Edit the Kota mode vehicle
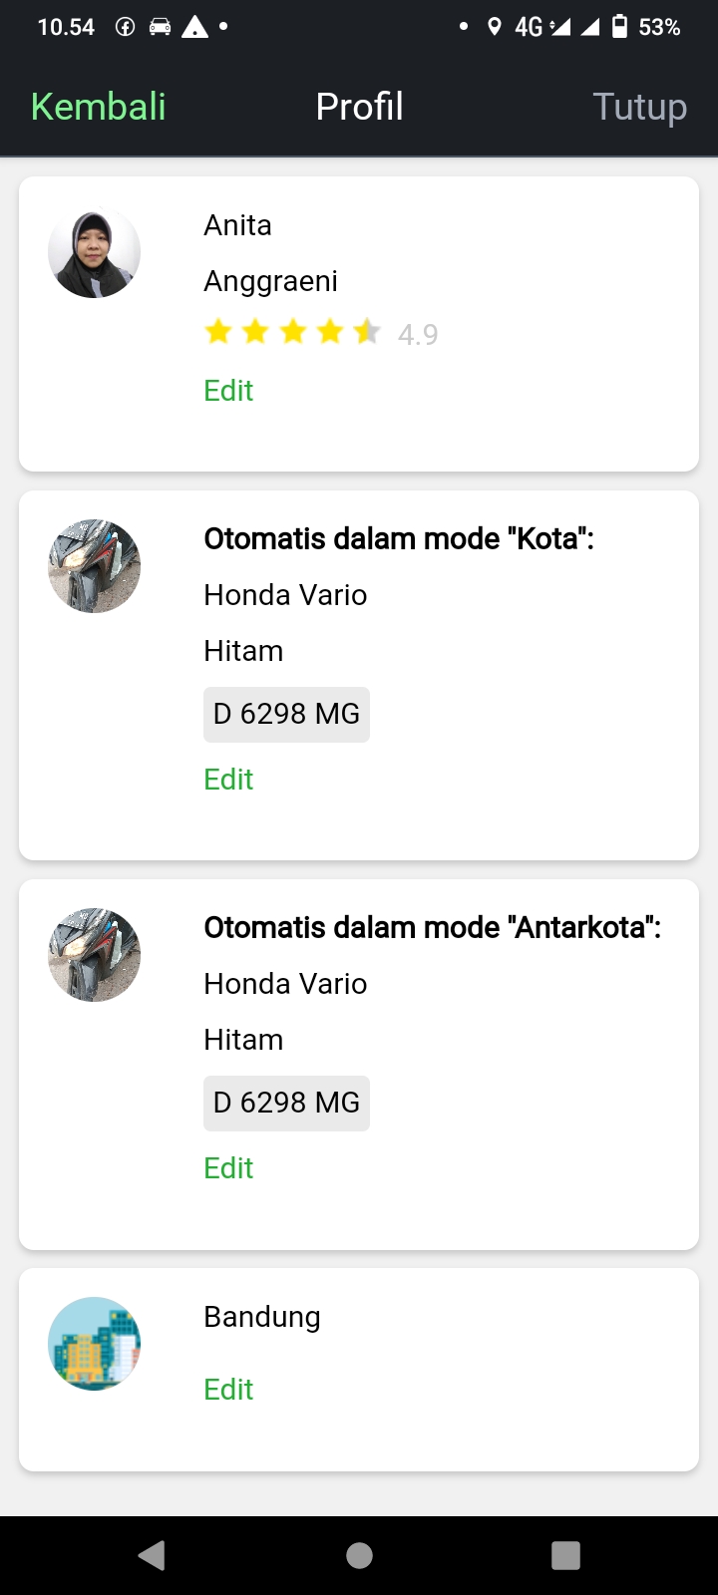Viewport: 718px width, 1595px height. tap(228, 779)
